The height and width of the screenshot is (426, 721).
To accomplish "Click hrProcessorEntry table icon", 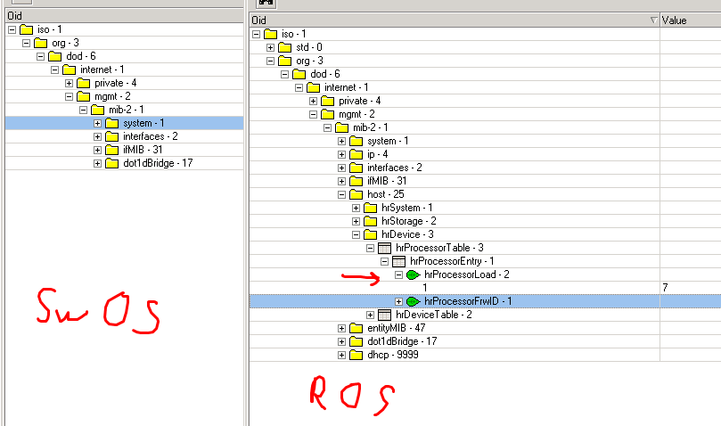I will click(398, 262).
